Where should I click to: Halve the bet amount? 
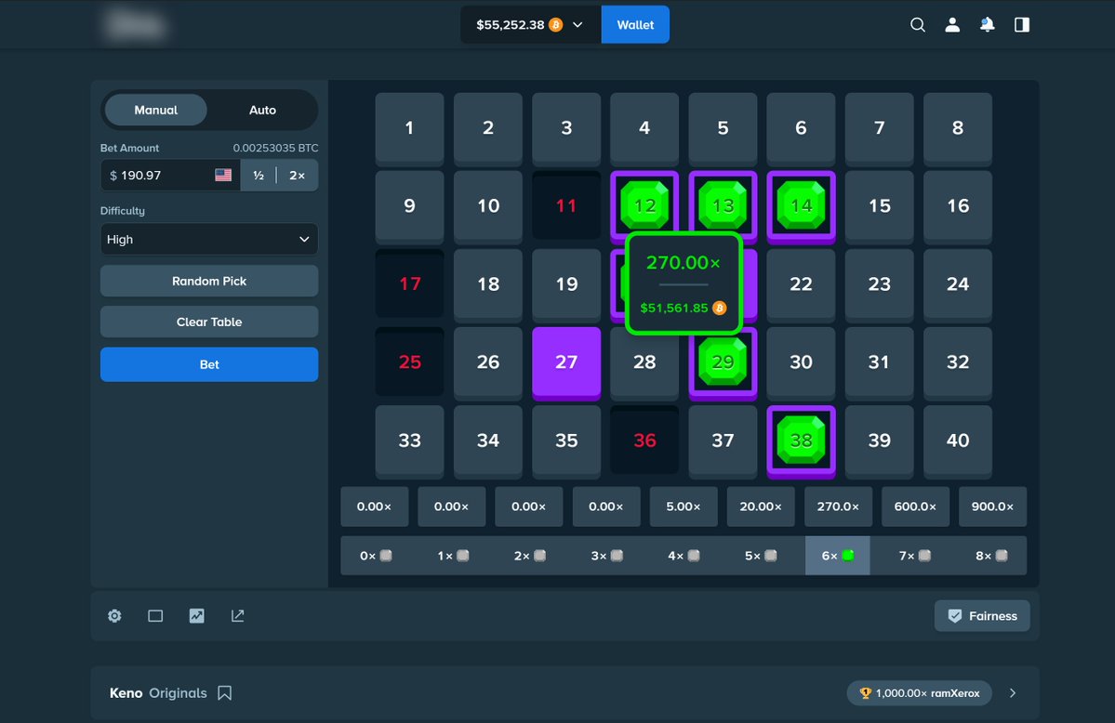259,175
